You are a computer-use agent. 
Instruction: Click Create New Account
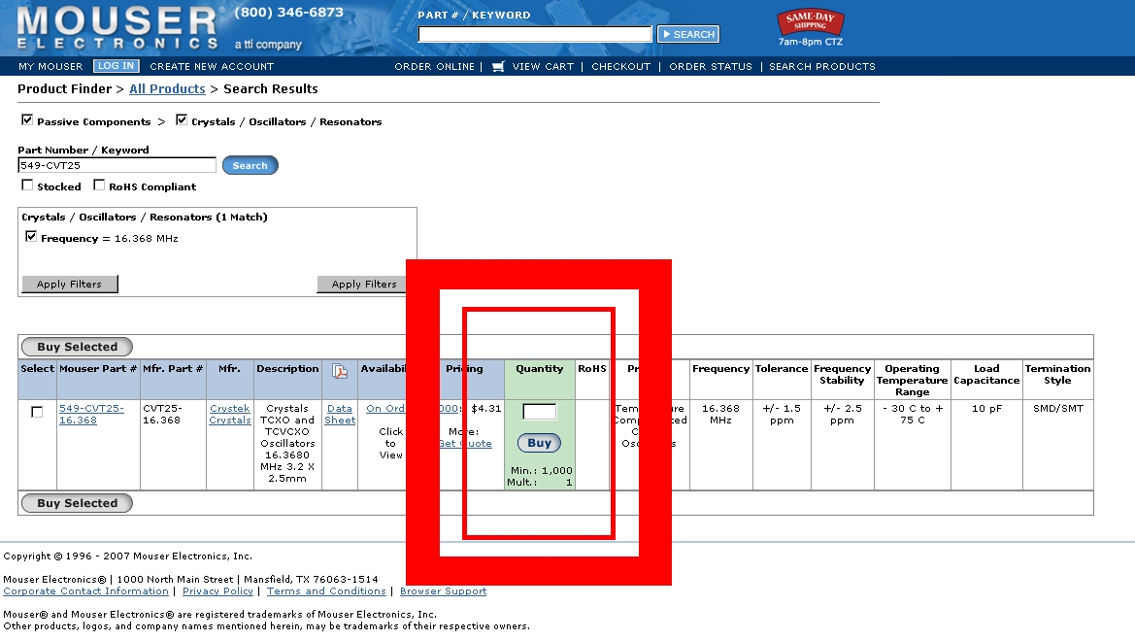click(212, 67)
